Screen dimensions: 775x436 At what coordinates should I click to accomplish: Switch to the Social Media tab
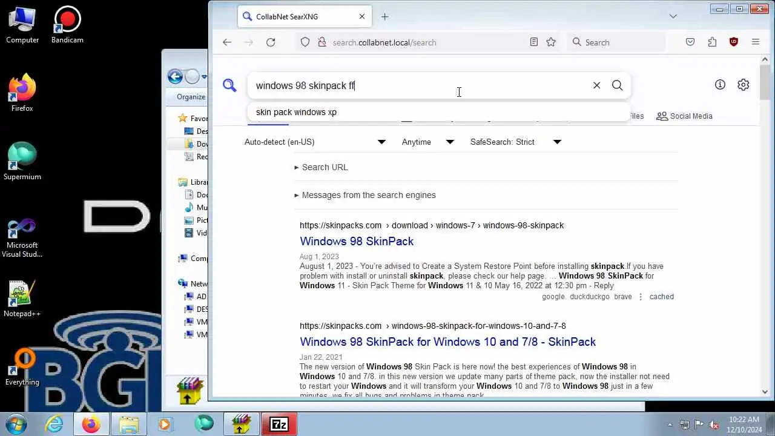[x=684, y=116]
